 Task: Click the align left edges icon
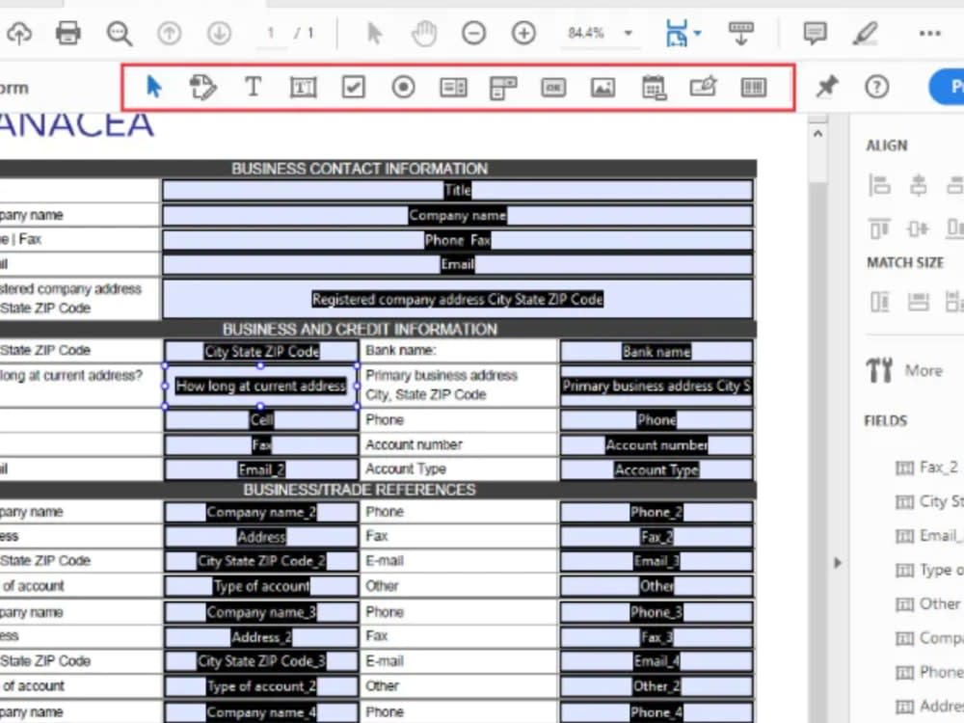tap(879, 184)
